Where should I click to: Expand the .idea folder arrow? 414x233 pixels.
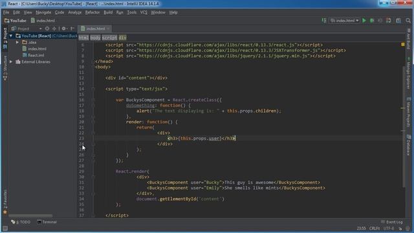tap(17, 42)
